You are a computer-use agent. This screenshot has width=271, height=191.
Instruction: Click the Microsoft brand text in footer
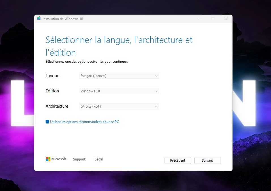point(59,159)
